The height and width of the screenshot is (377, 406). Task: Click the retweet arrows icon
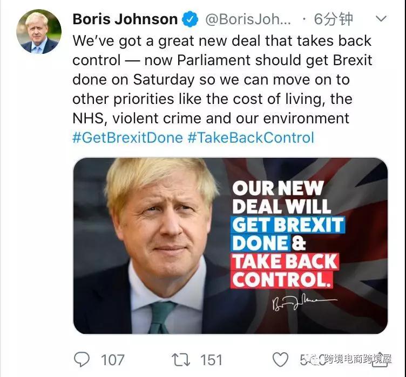pos(181,360)
